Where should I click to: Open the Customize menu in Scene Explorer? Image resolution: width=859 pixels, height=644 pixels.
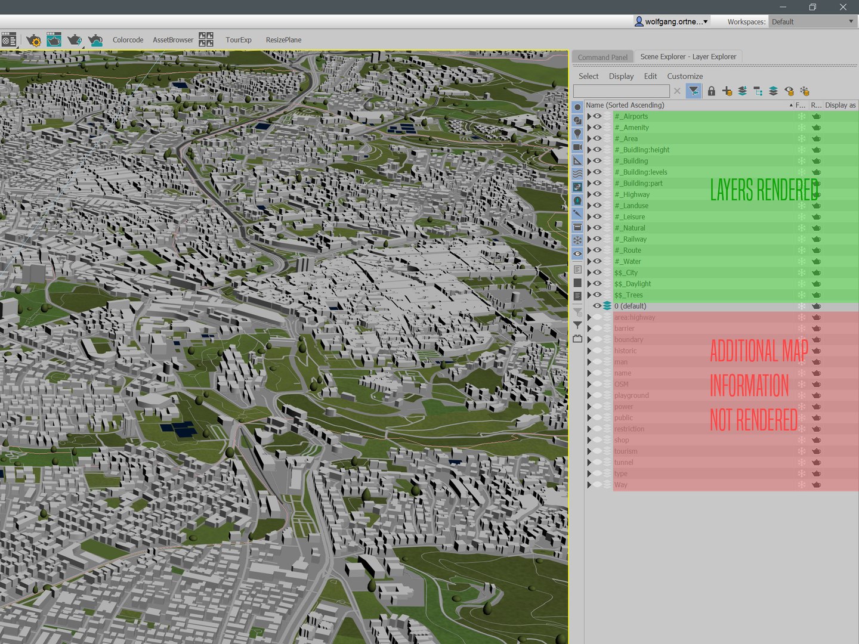click(x=685, y=76)
